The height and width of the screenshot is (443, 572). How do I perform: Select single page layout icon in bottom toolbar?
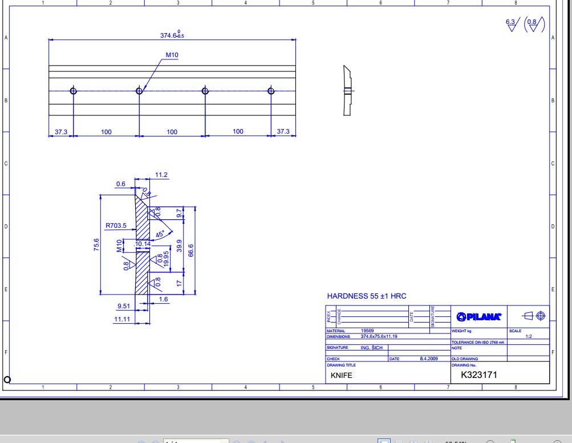384,441
